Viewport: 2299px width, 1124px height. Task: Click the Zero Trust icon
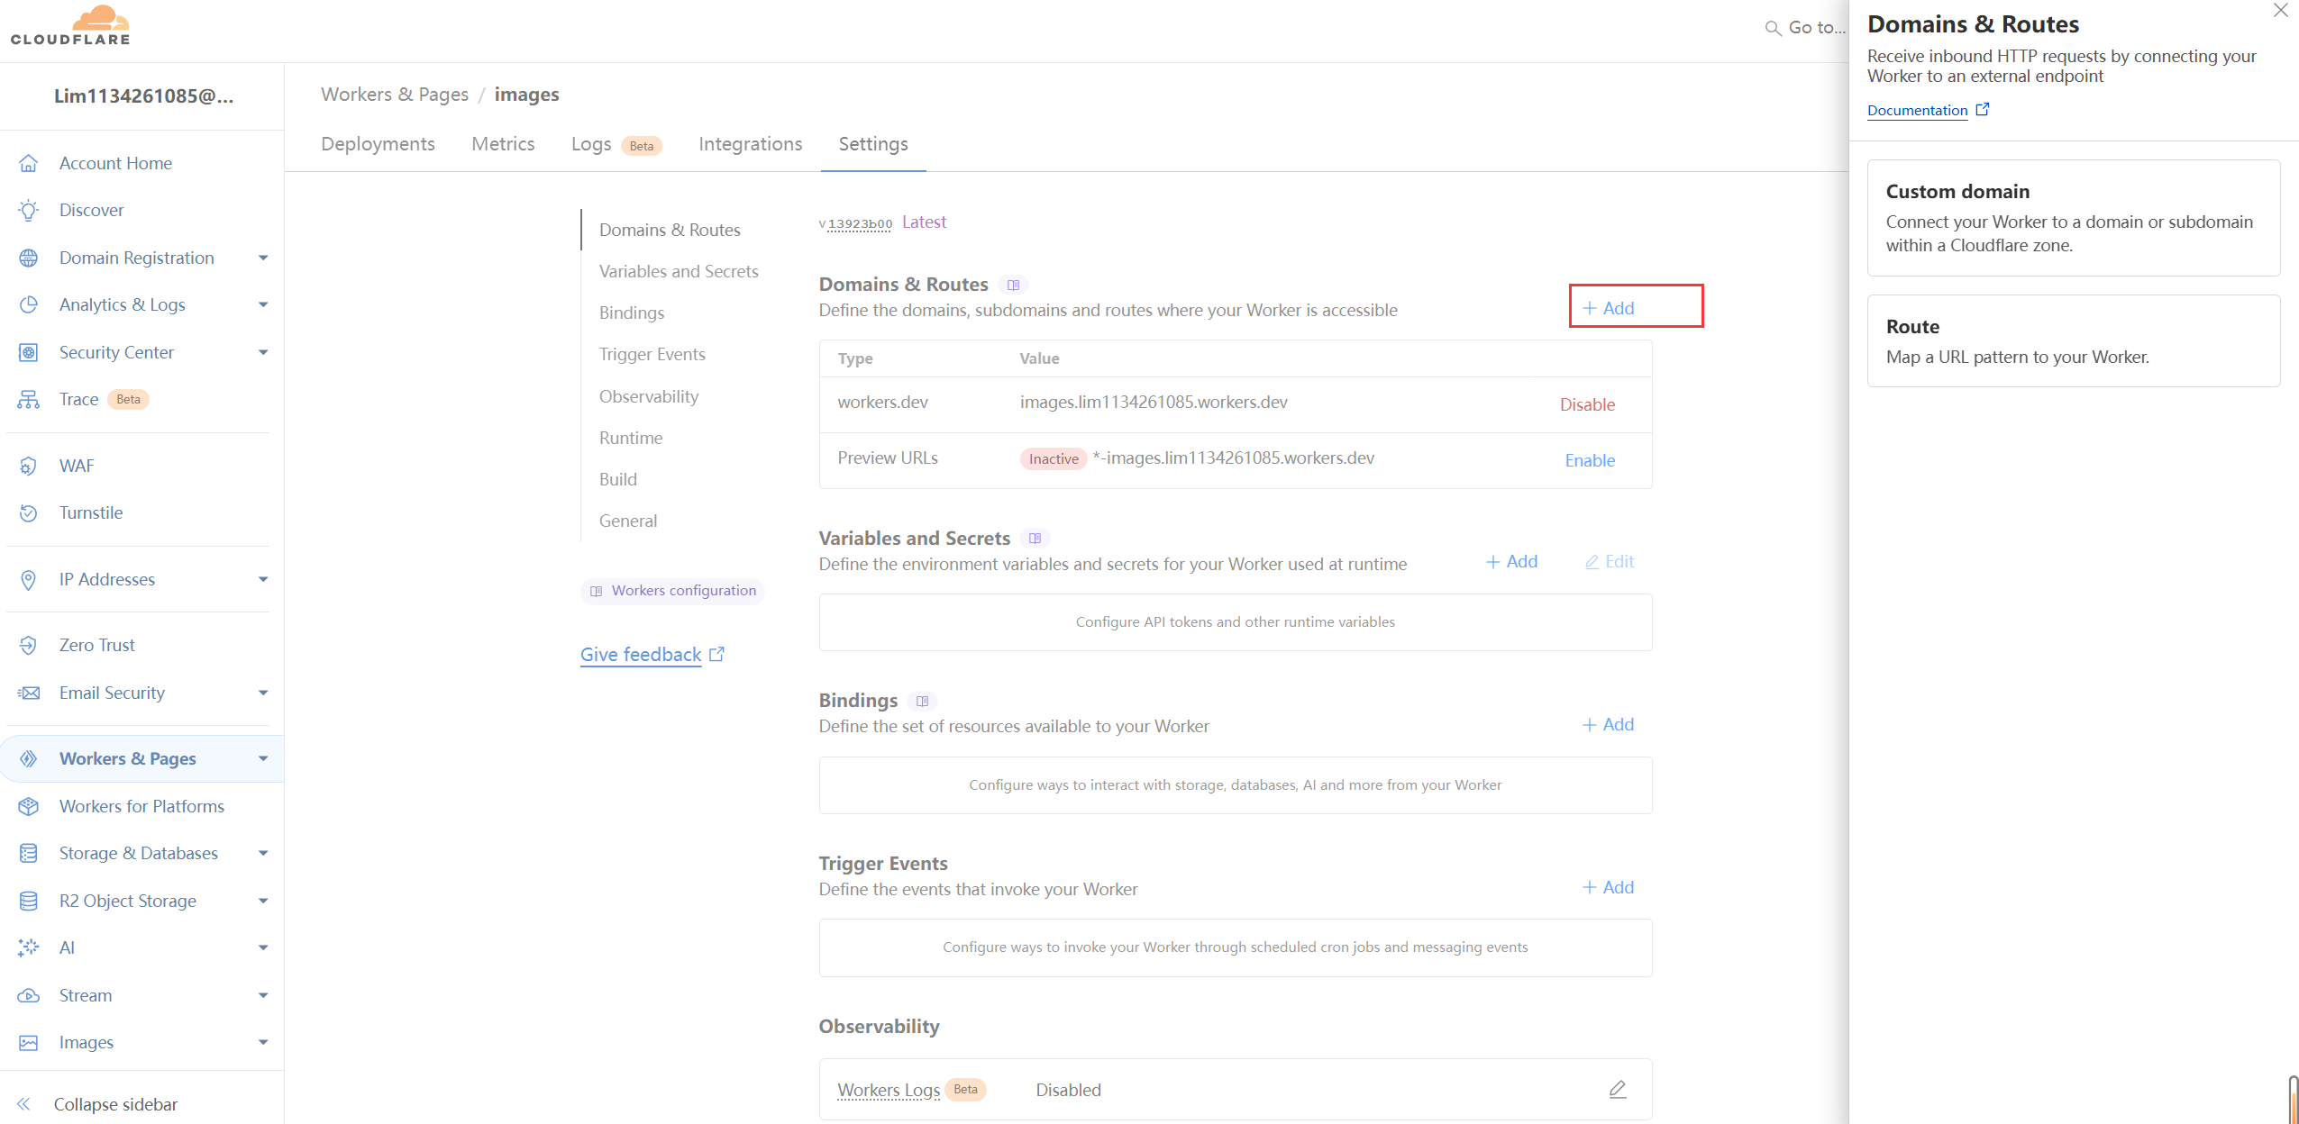(29, 645)
